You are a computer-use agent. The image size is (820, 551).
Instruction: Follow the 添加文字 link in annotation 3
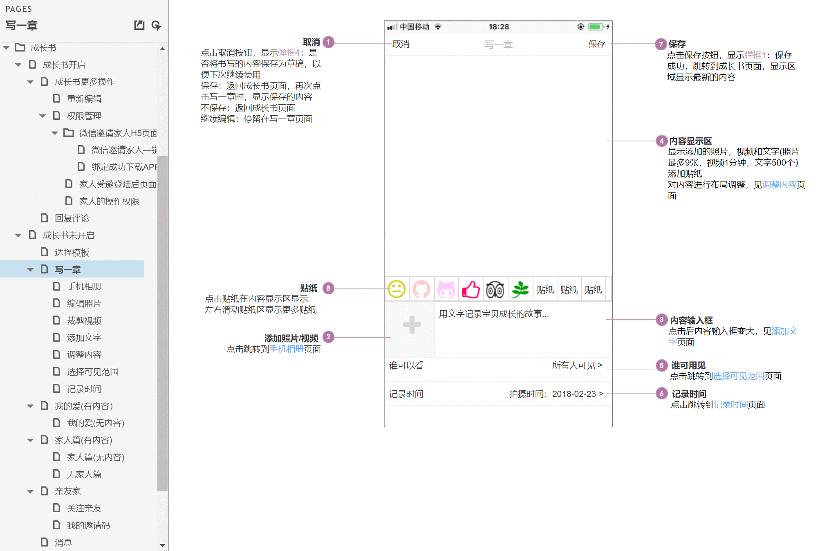pyautogui.click(x=784, y=331)
